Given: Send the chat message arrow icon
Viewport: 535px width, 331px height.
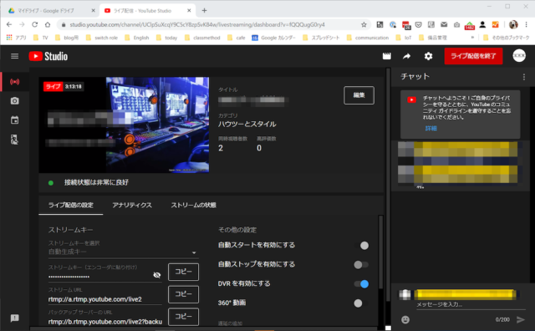Looking at the screenshot, I should (x=521, y=319).
